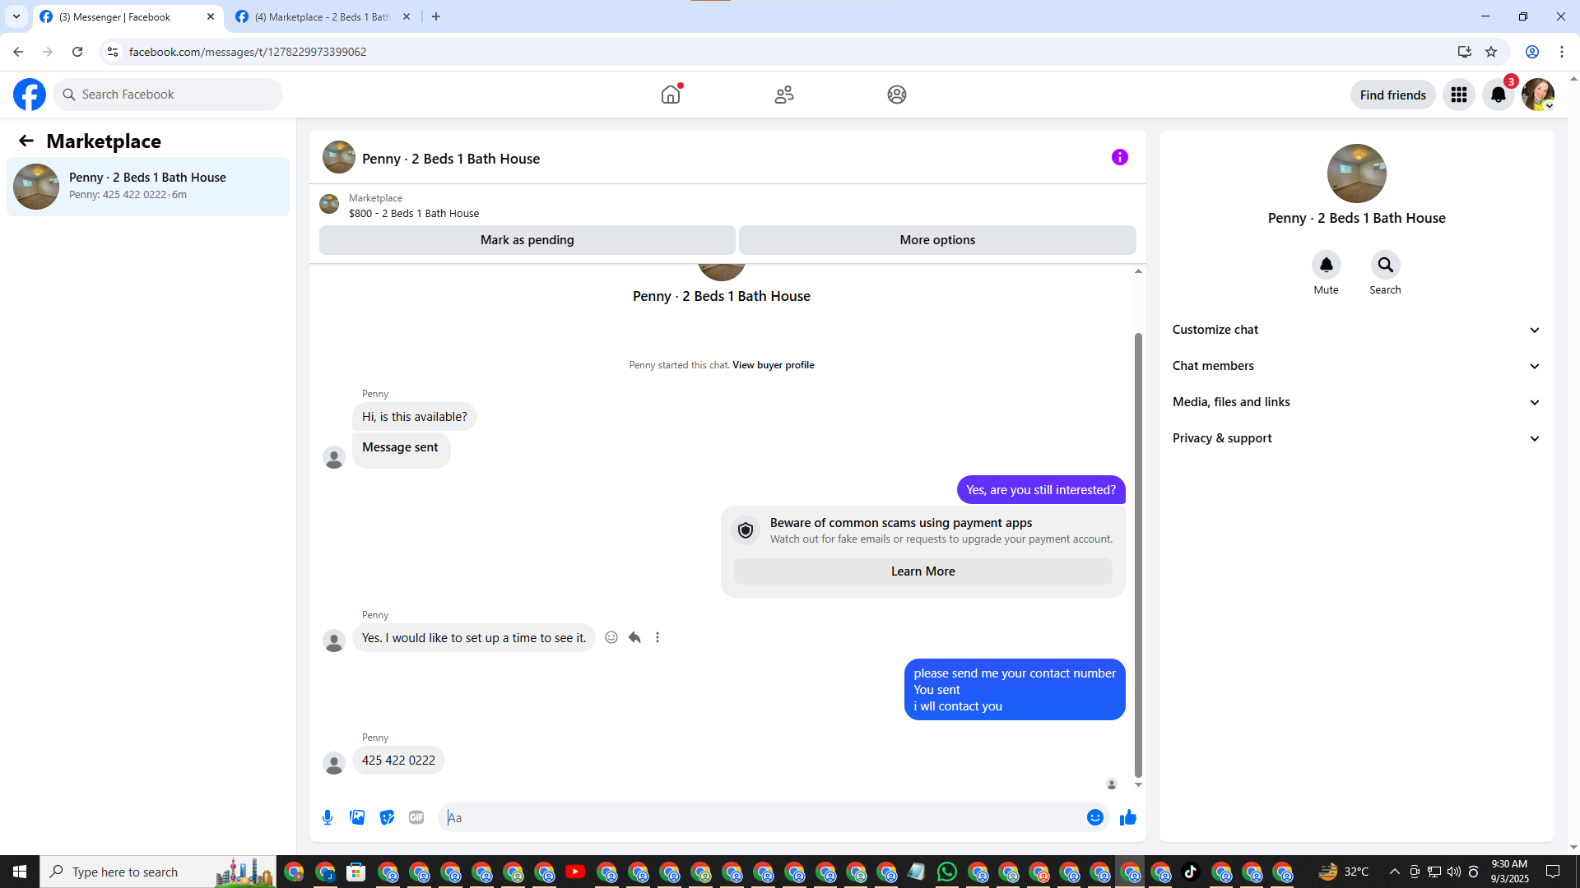Go back with Marketplace arrow
This screenshot has height=888, width=1580.
coord(26,141)
